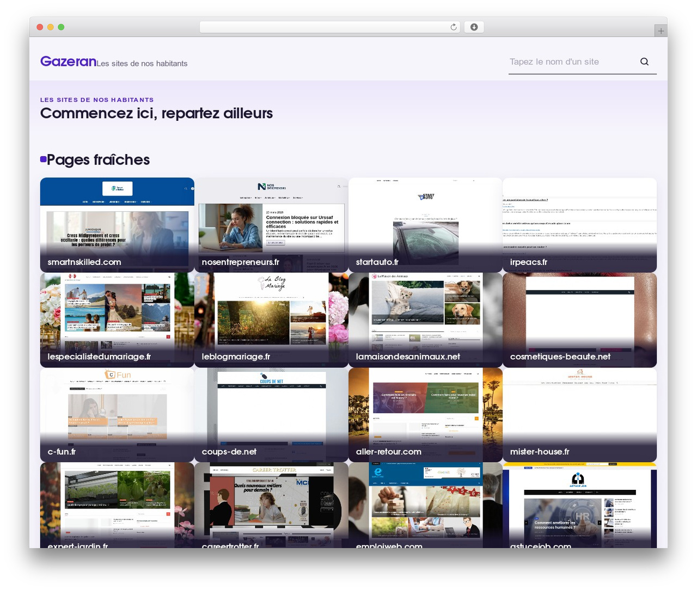
Task: Open the lamaisondesanimaux.net preview
Action: tap(425, 320)
